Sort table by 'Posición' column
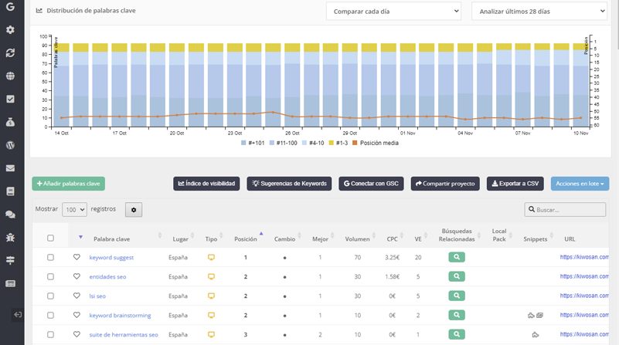The image size is (619, 345). (x=246, y=239)
